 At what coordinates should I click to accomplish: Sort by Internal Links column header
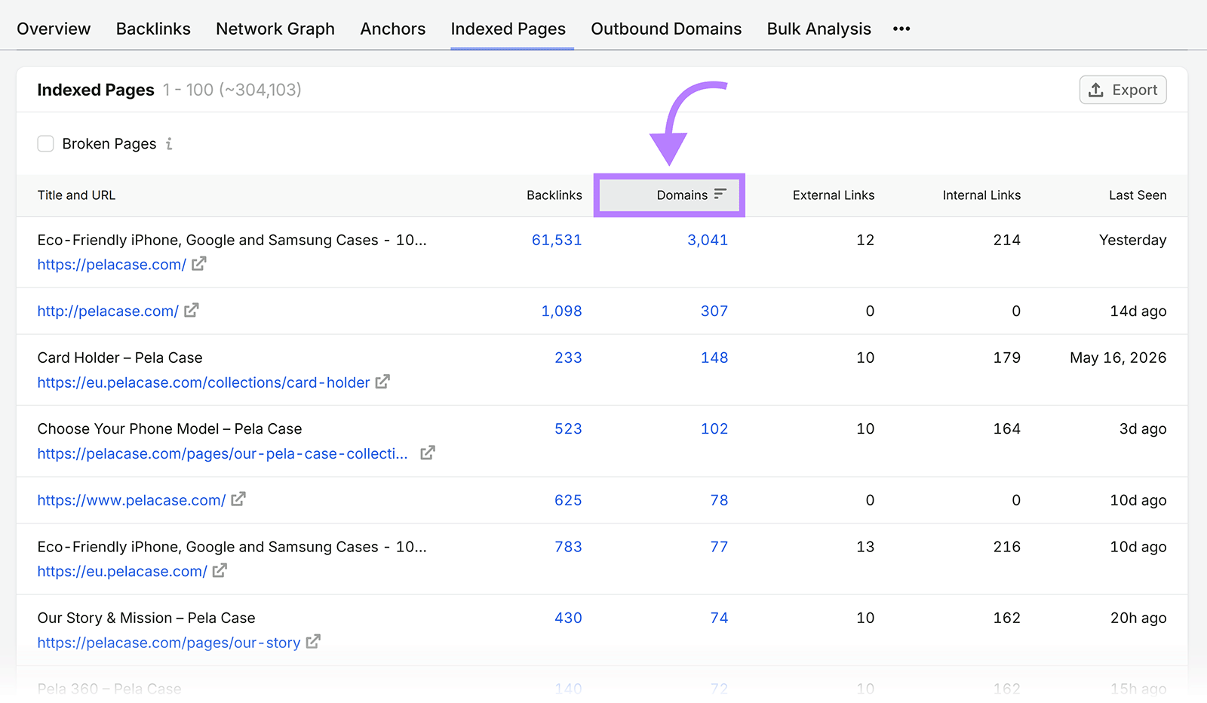(x=981, y=195)
